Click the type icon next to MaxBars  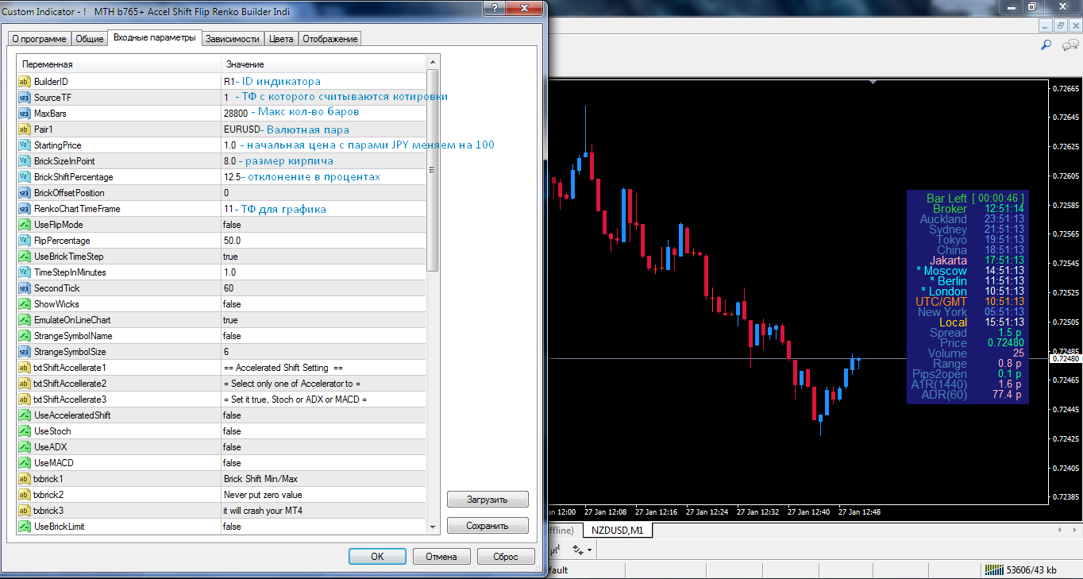[24, 114]
